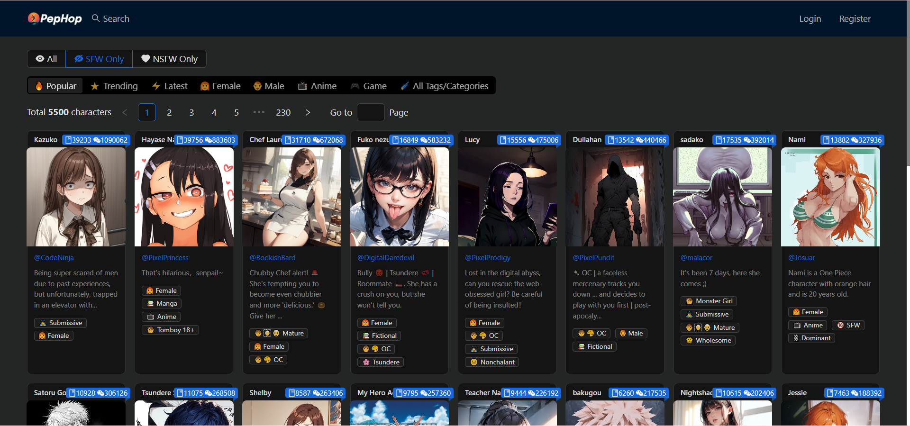Open creator profile @BookishBard

(273, 258)
